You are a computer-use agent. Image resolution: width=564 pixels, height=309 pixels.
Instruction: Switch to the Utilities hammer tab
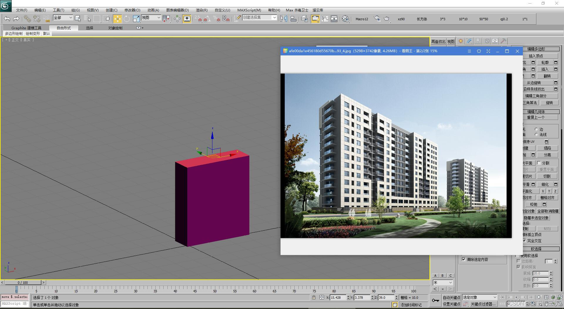(503, 41)
